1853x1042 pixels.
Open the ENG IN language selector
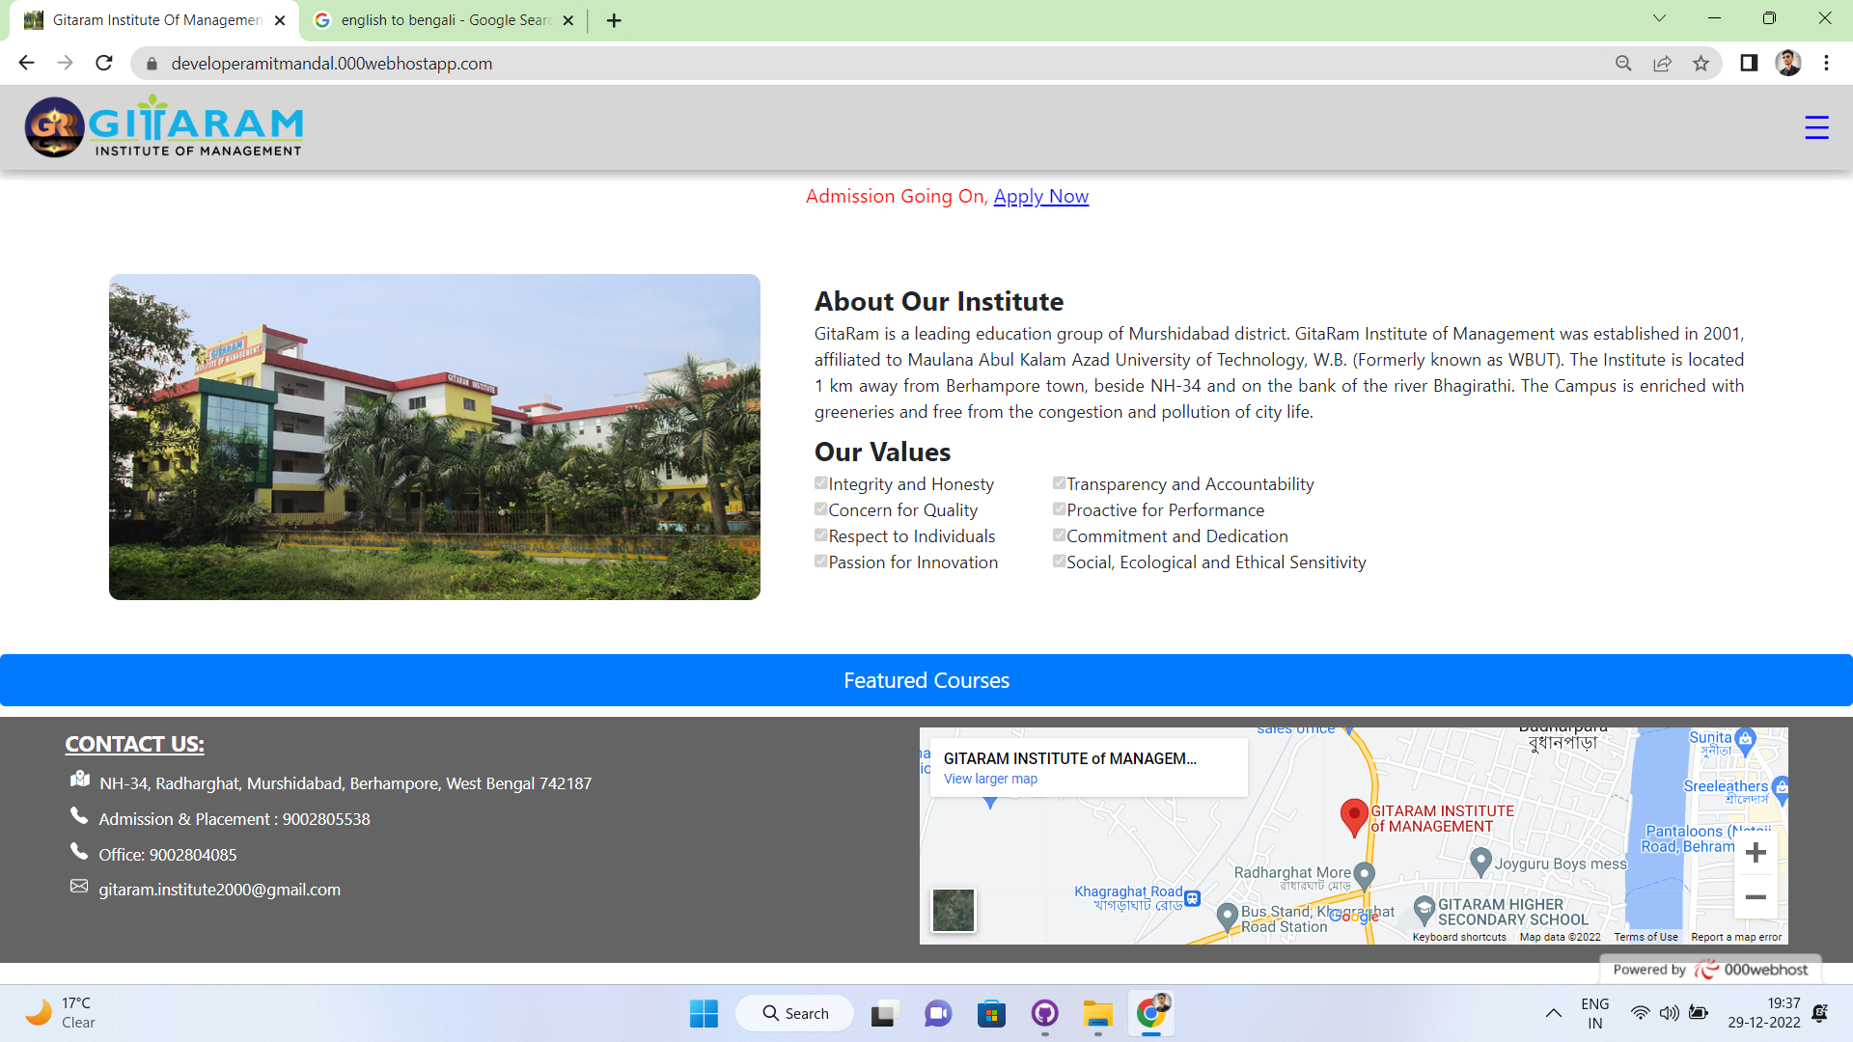click(x=1594, y=1012)
